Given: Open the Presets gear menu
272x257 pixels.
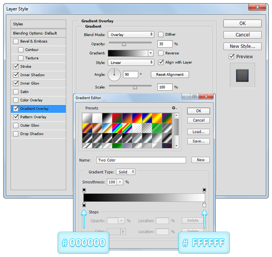Looking at the screenshot, I should point(174,108).
